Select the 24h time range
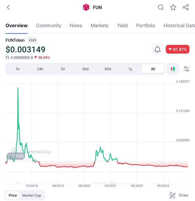This screenshot has width=195, height=201. (x=40, y=69)
